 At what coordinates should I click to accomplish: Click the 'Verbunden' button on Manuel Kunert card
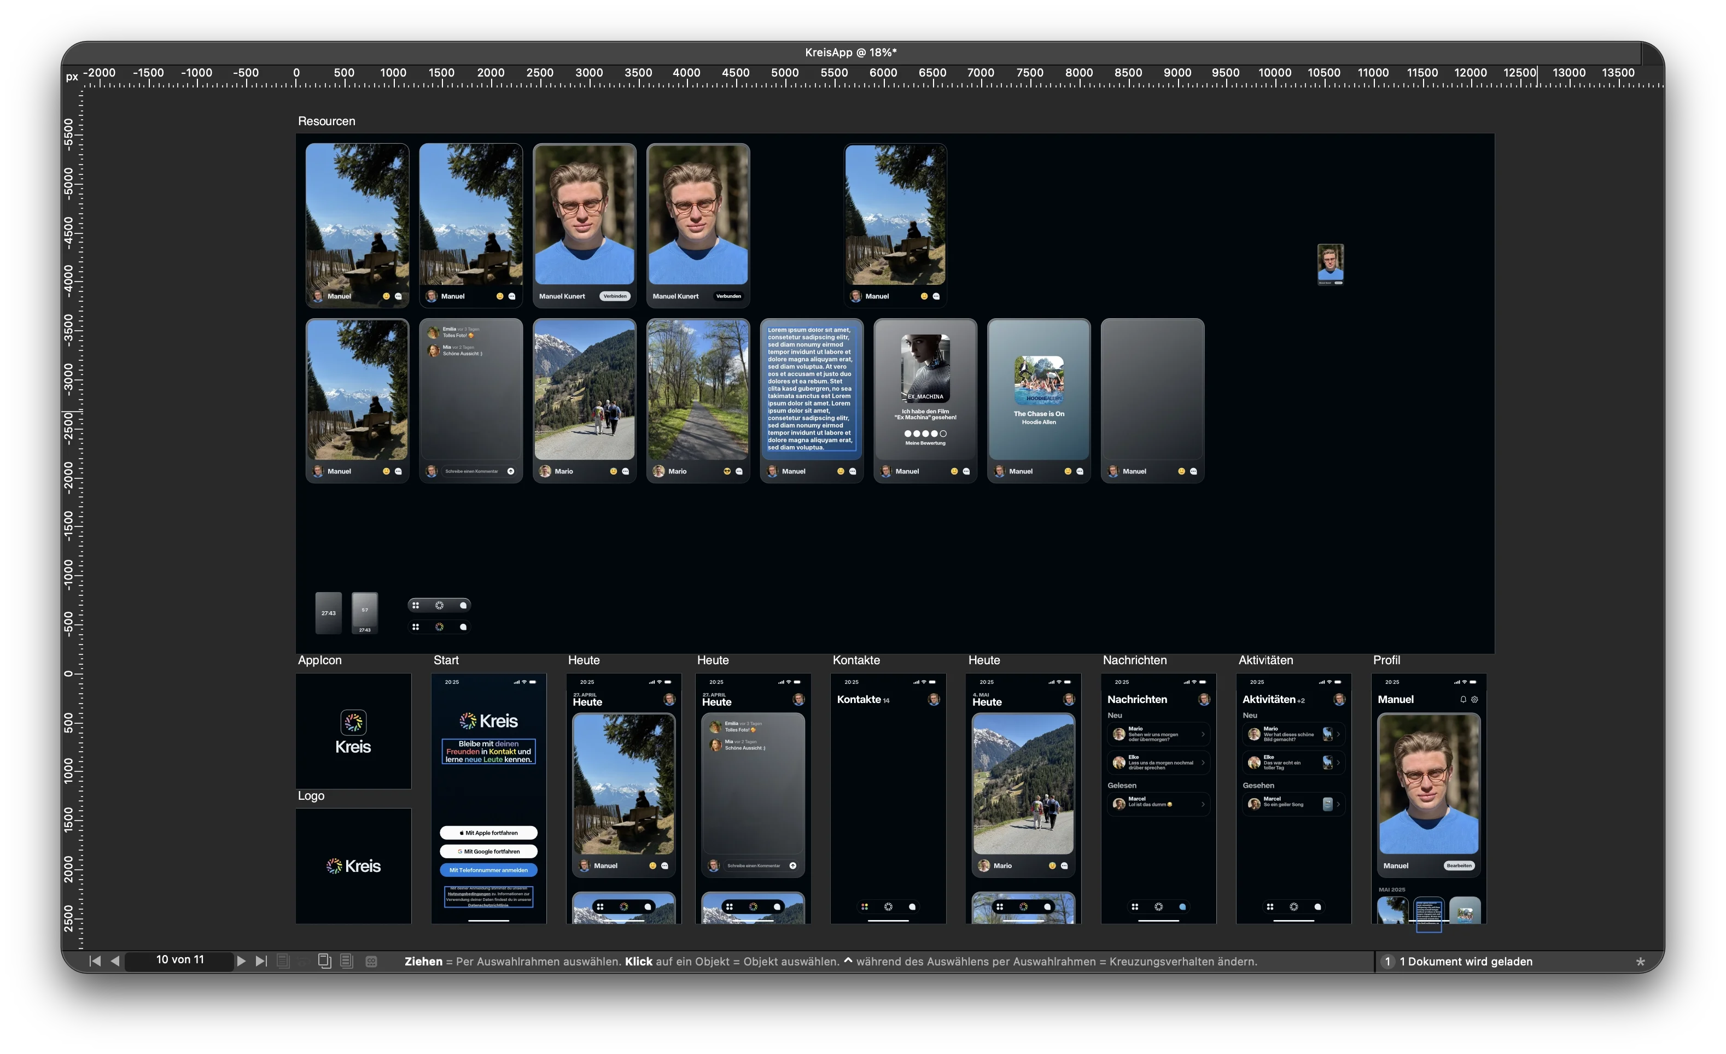pyautogui.click(x=728, y=296)
